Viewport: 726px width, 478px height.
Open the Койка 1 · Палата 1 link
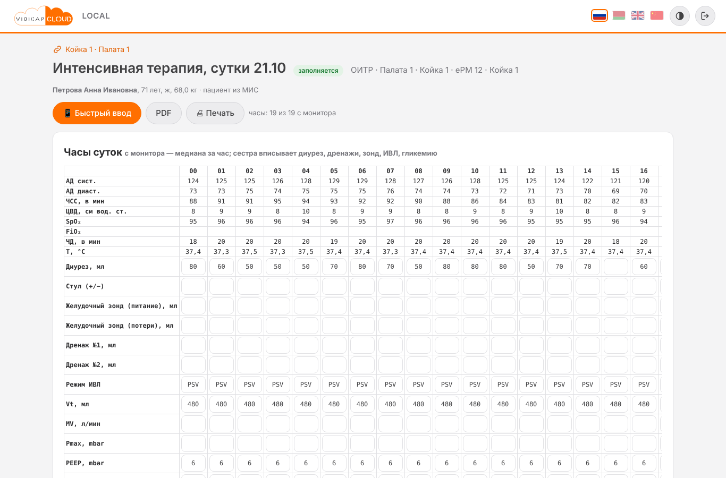click(x=91, y=49)
